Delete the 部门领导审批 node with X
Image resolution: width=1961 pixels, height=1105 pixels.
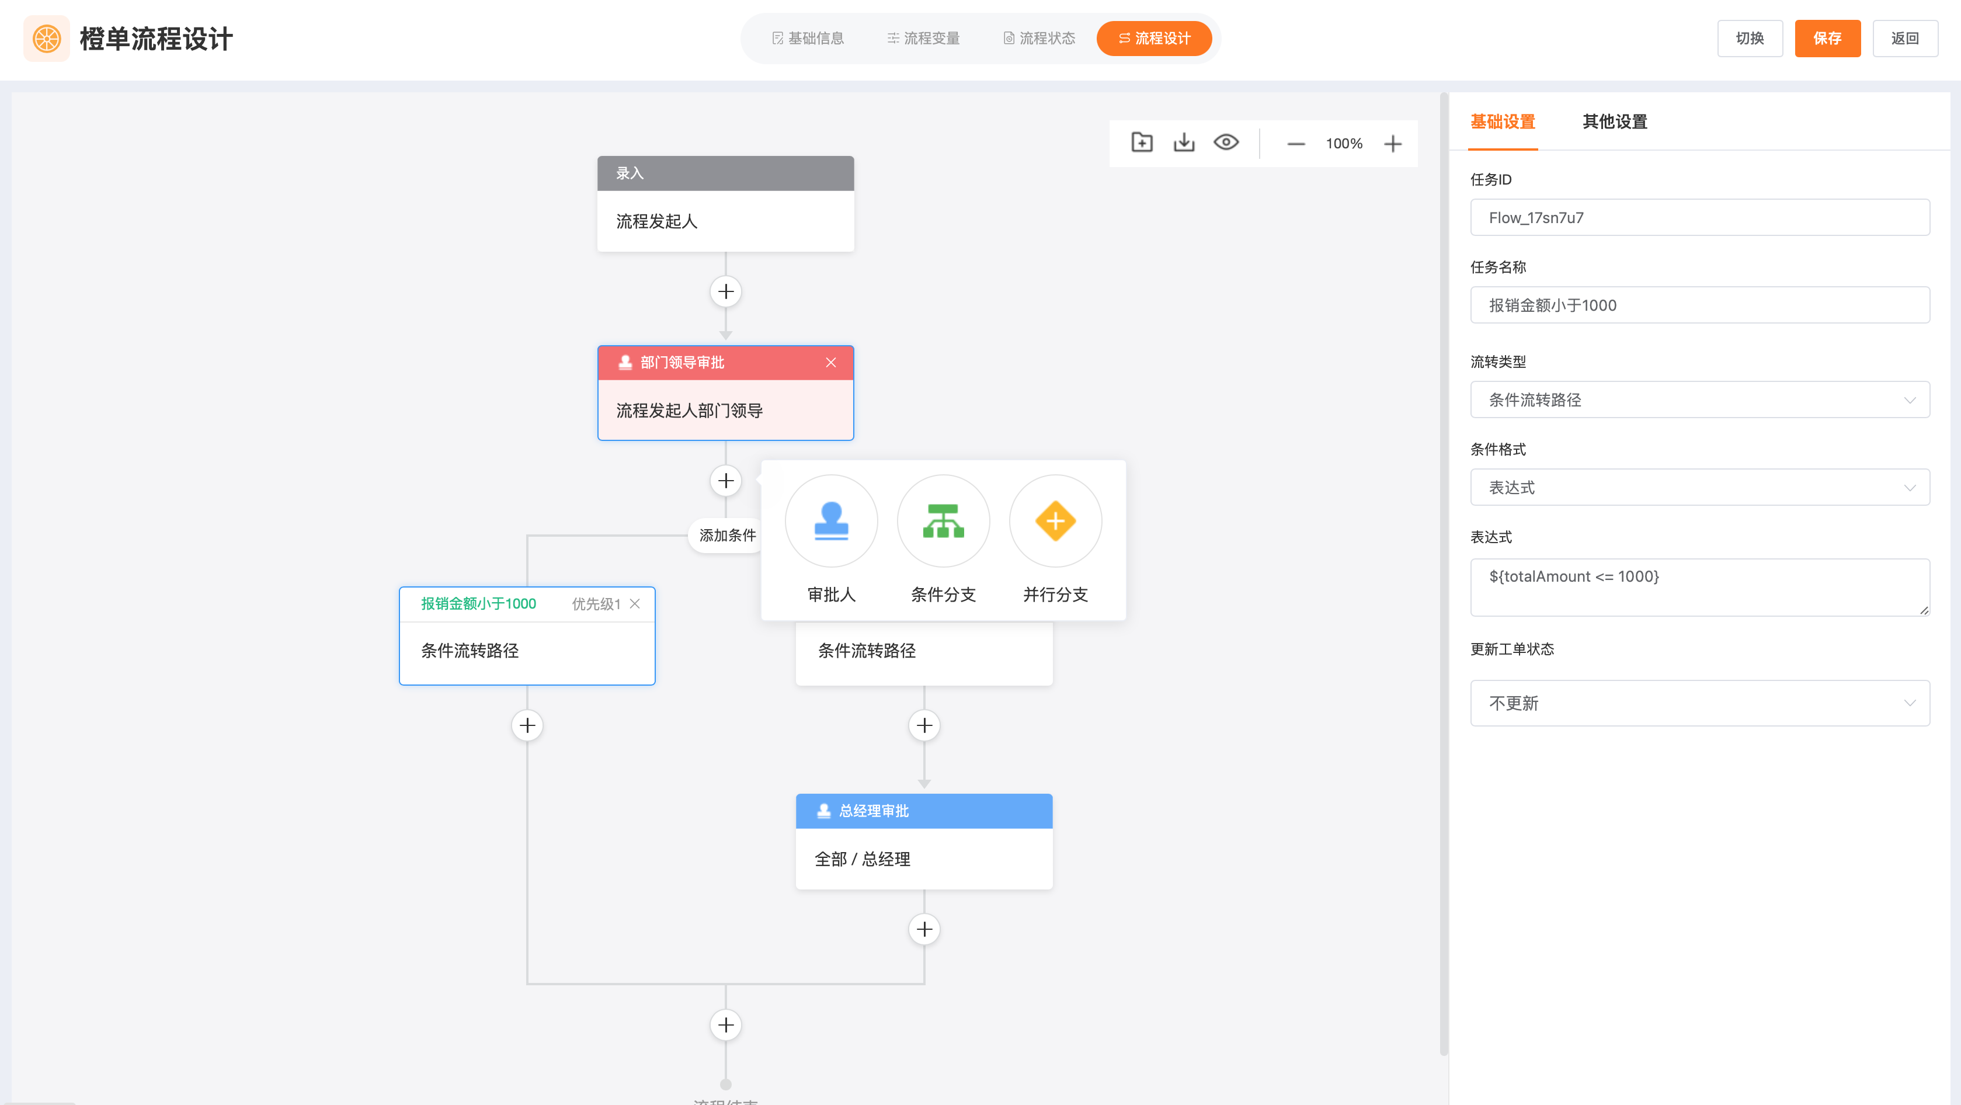pos(830,363)
